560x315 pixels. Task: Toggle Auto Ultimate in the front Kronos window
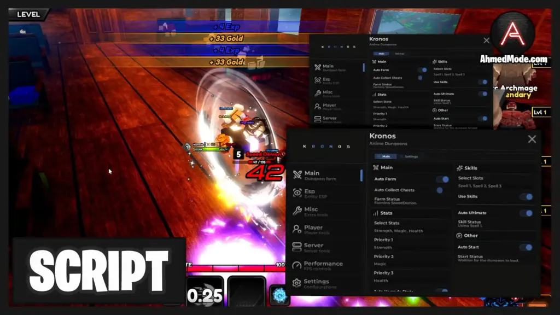[x=527, y=213]
